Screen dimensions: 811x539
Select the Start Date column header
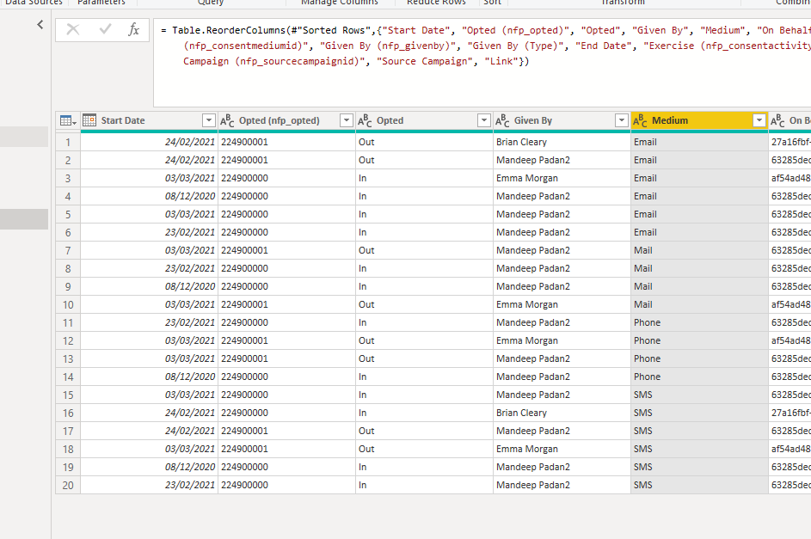click(149, 120)
